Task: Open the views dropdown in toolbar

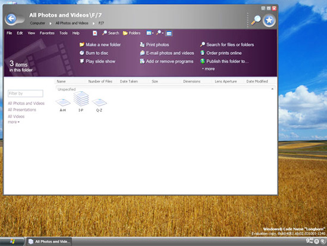Action: tap(150, 33)
